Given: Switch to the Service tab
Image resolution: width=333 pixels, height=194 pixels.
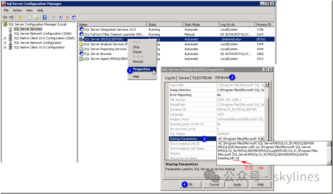Looking at the screenshot, I should pyautogui.click(x=184, y=78).
